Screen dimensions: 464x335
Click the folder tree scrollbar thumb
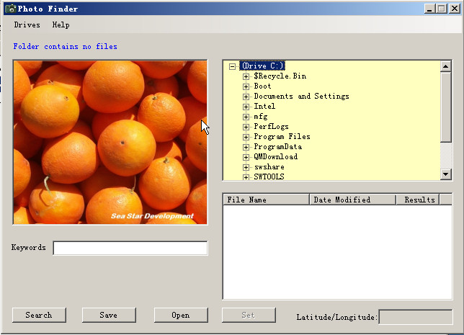[446, 107]
